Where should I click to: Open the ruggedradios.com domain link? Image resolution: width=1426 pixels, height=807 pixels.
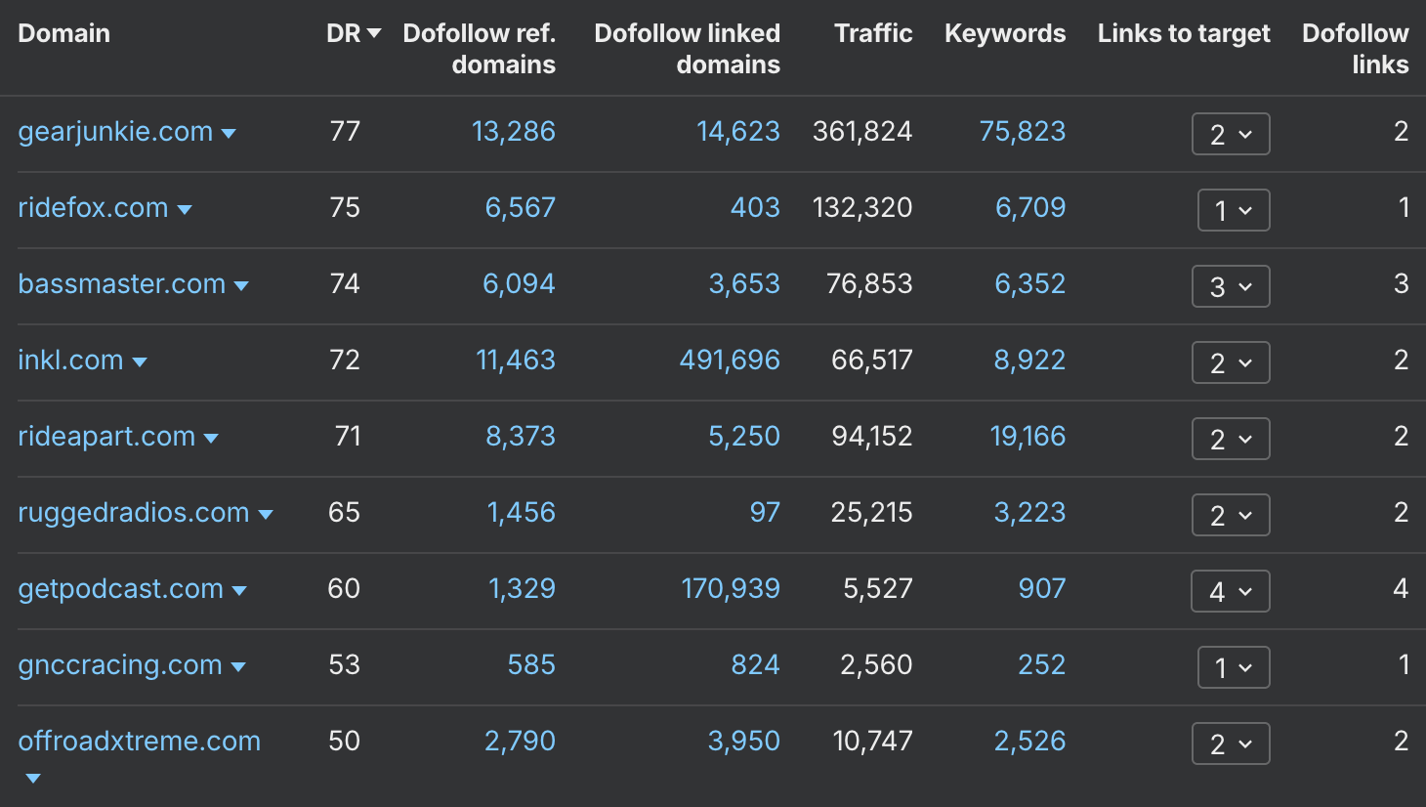(133, 513)
